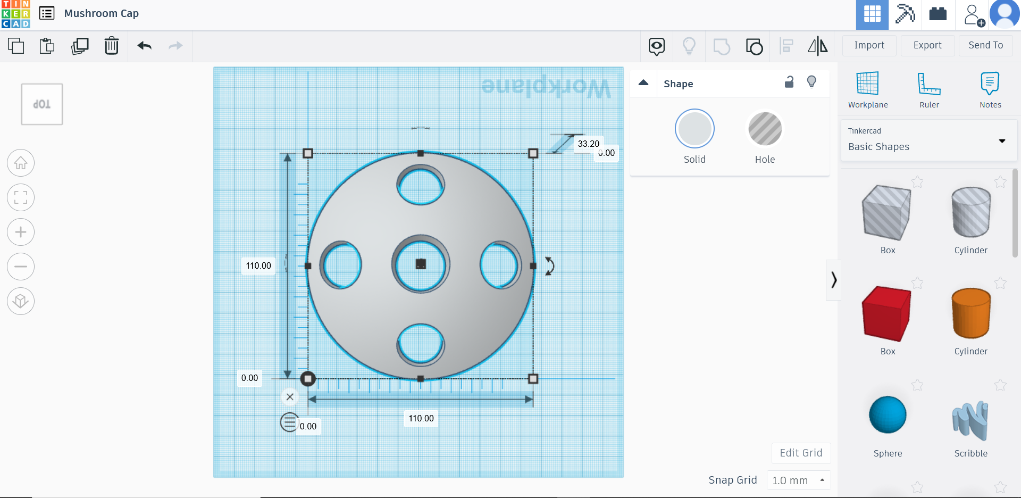Click the Export button
Screen dimensions: 1021x498
(927, 45)
